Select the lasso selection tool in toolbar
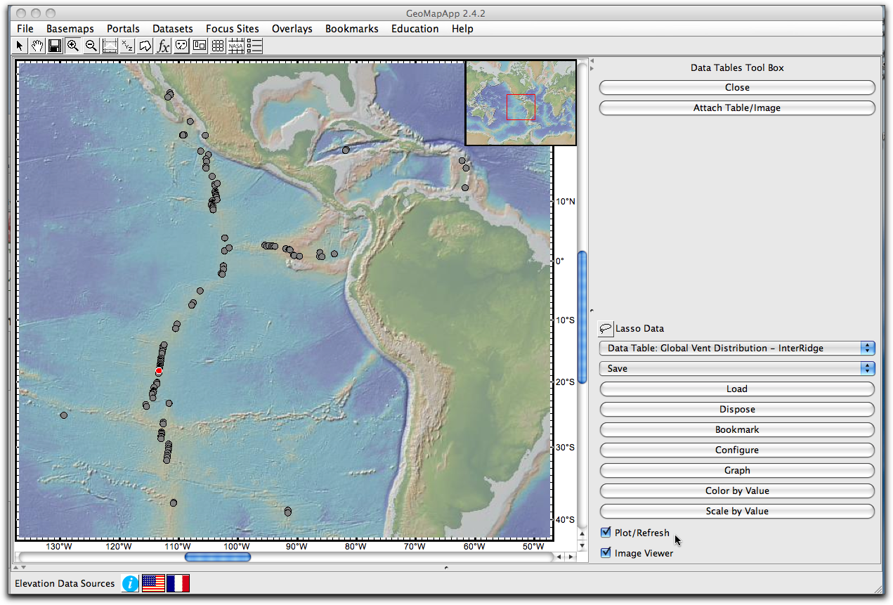This screenshot has height=605, width=893. (x=145, y=45)
